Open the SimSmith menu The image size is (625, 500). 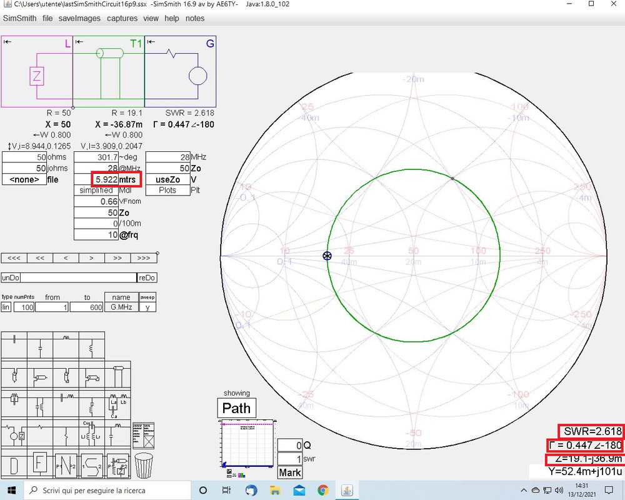(19, 18)
